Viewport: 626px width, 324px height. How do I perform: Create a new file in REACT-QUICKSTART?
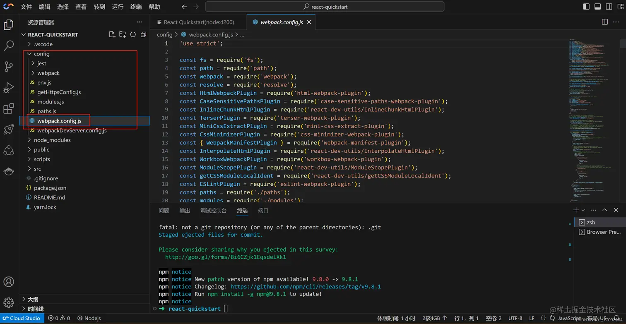click(x=112, y=34)
